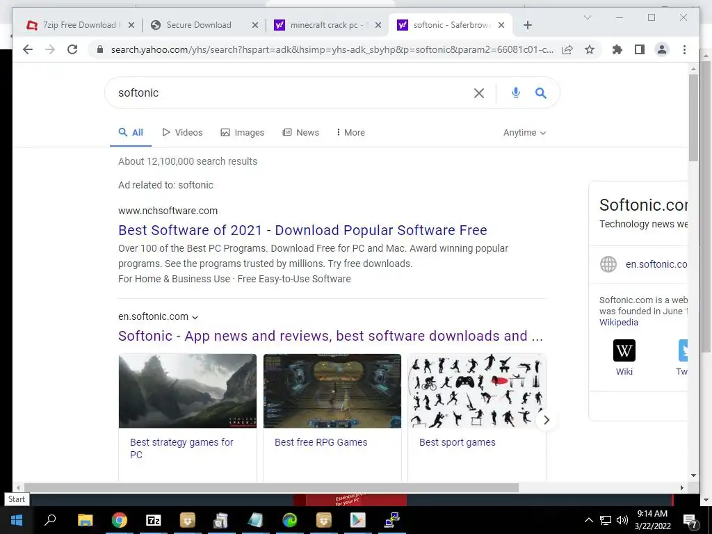712x534 pixels.
Task: Open Best sport games link
Action: point(458,442)
